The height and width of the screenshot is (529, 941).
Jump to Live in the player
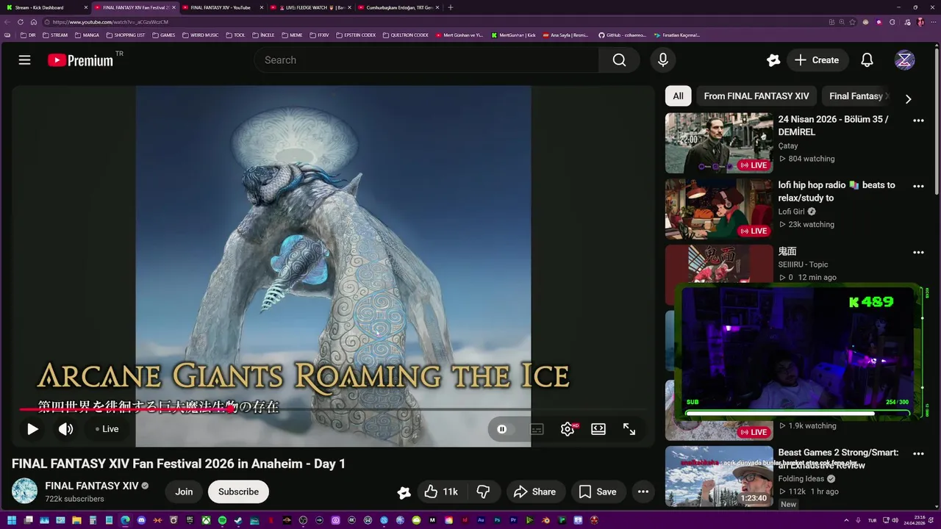coord(107,429)
